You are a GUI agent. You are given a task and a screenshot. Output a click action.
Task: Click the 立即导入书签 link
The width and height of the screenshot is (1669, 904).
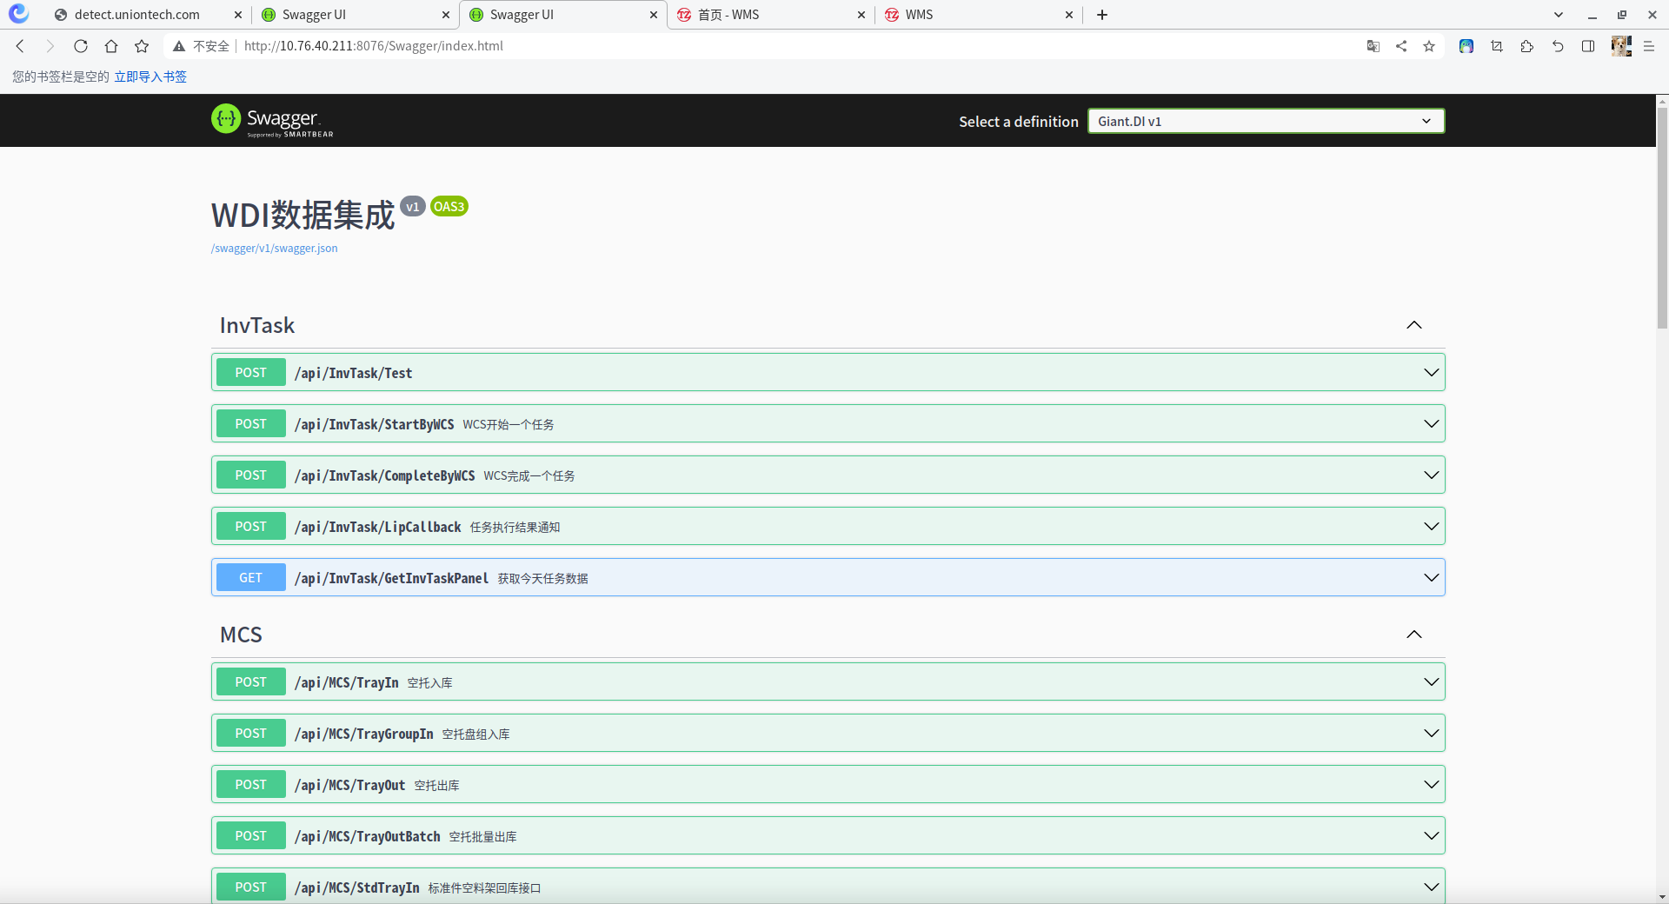(150, 76)
